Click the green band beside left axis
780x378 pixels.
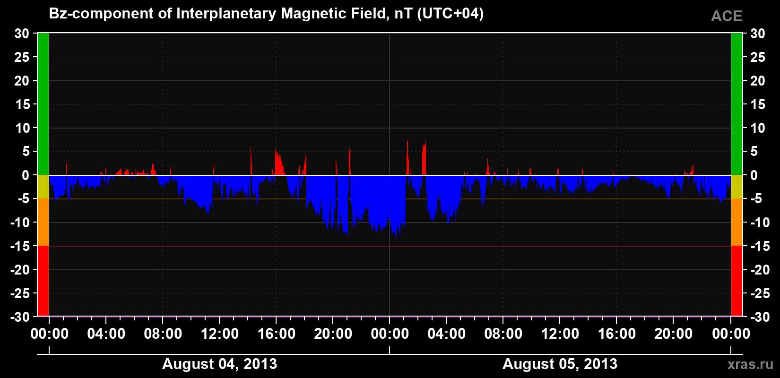(x=43, y=104)
